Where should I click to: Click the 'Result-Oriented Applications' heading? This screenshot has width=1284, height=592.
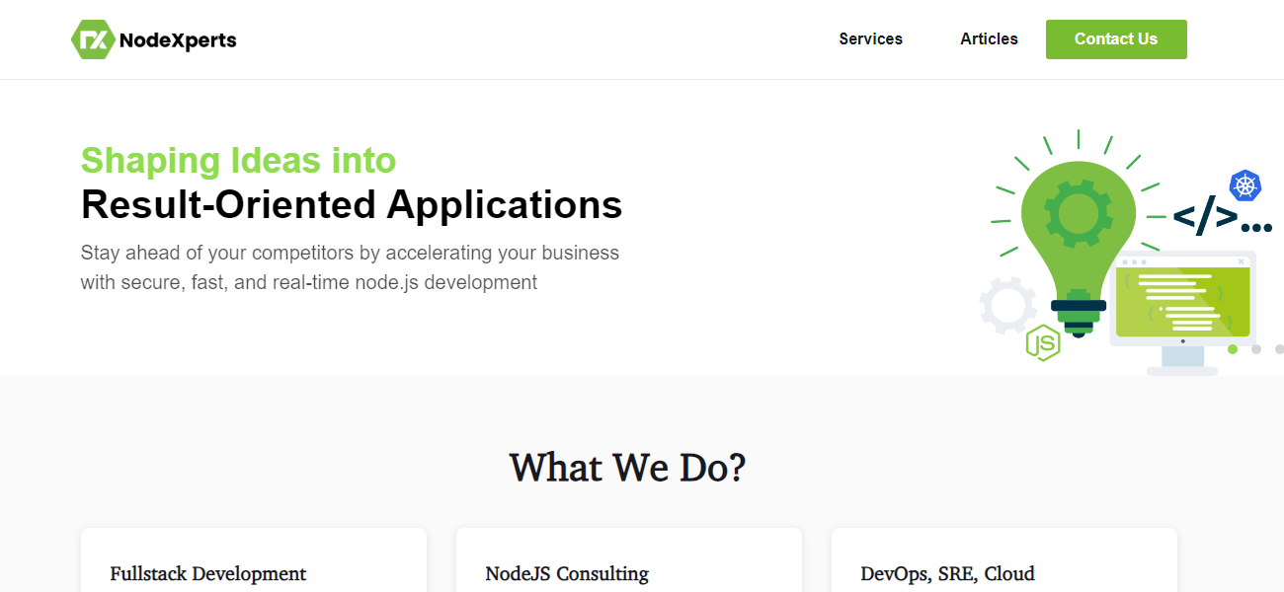pos(352,204)
